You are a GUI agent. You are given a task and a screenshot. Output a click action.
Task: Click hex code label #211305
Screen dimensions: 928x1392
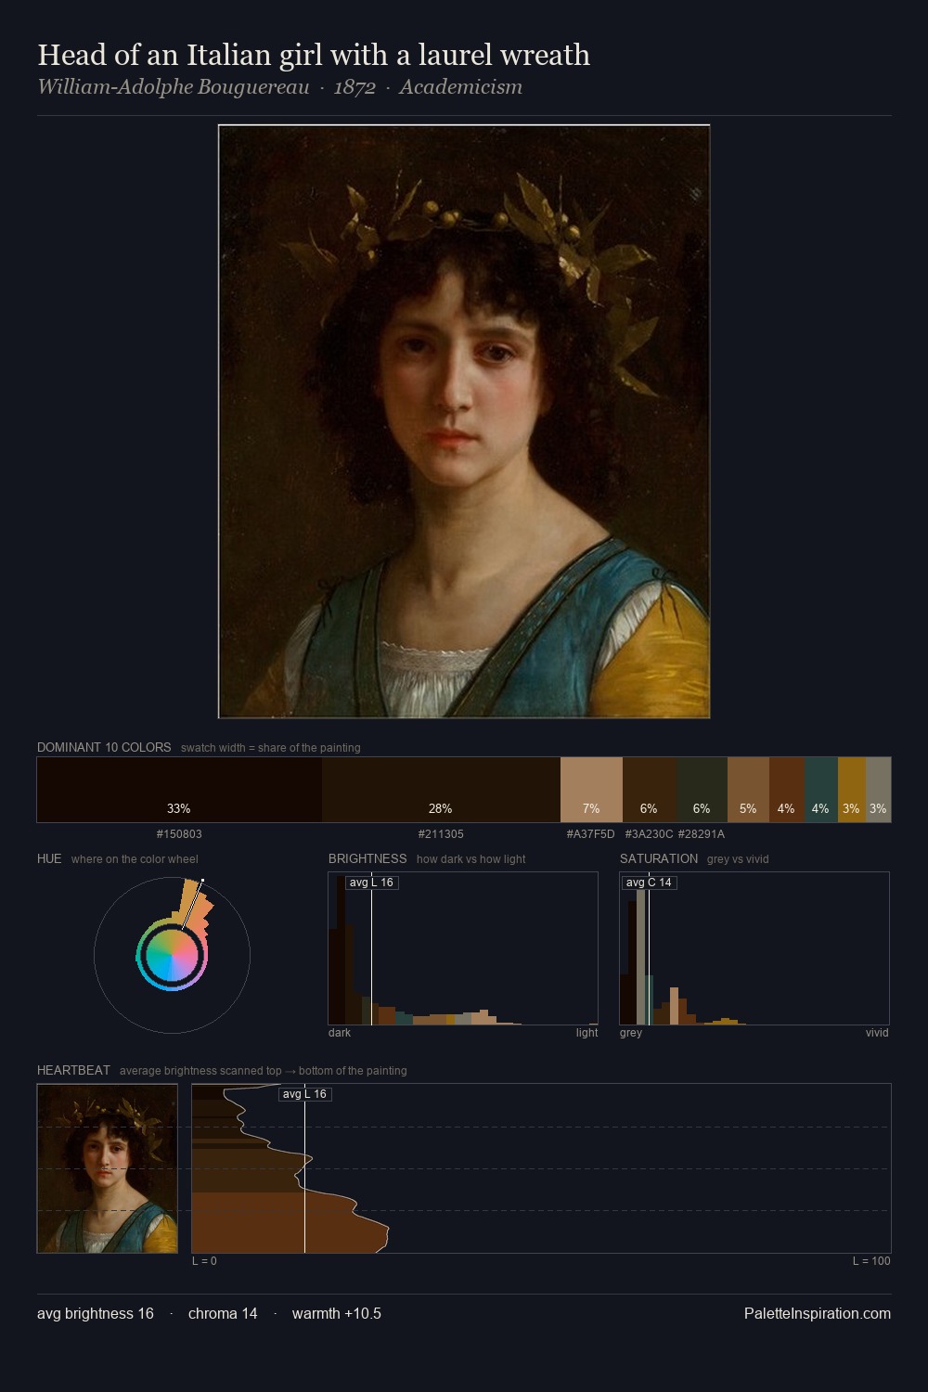coord(441,834)
